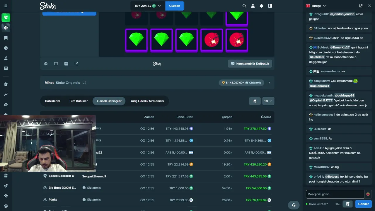The image size is (375, 211).
Task: Toggle the side panel icon in the header
Action: [270, 6]
